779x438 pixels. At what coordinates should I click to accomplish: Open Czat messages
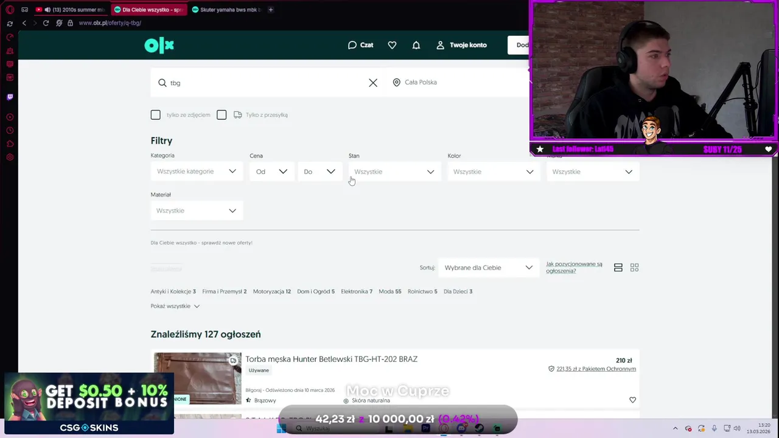click(x=360, y=45)
